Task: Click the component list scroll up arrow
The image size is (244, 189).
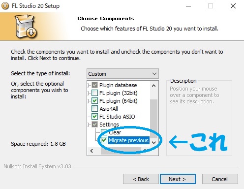Action: (x=153, y=86)
